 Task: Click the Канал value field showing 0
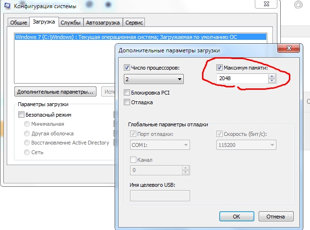156,170
